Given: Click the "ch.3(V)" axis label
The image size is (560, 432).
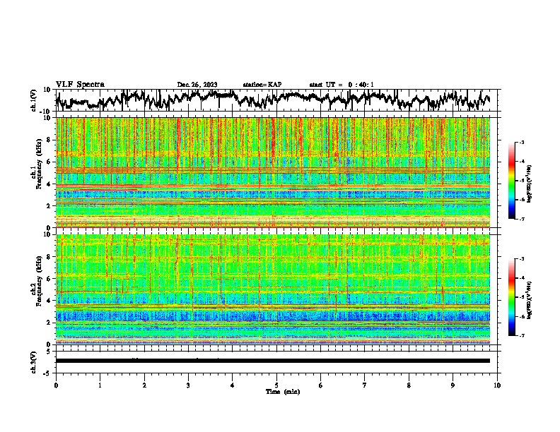Looking at the screenshot, I should click(34, 363).
